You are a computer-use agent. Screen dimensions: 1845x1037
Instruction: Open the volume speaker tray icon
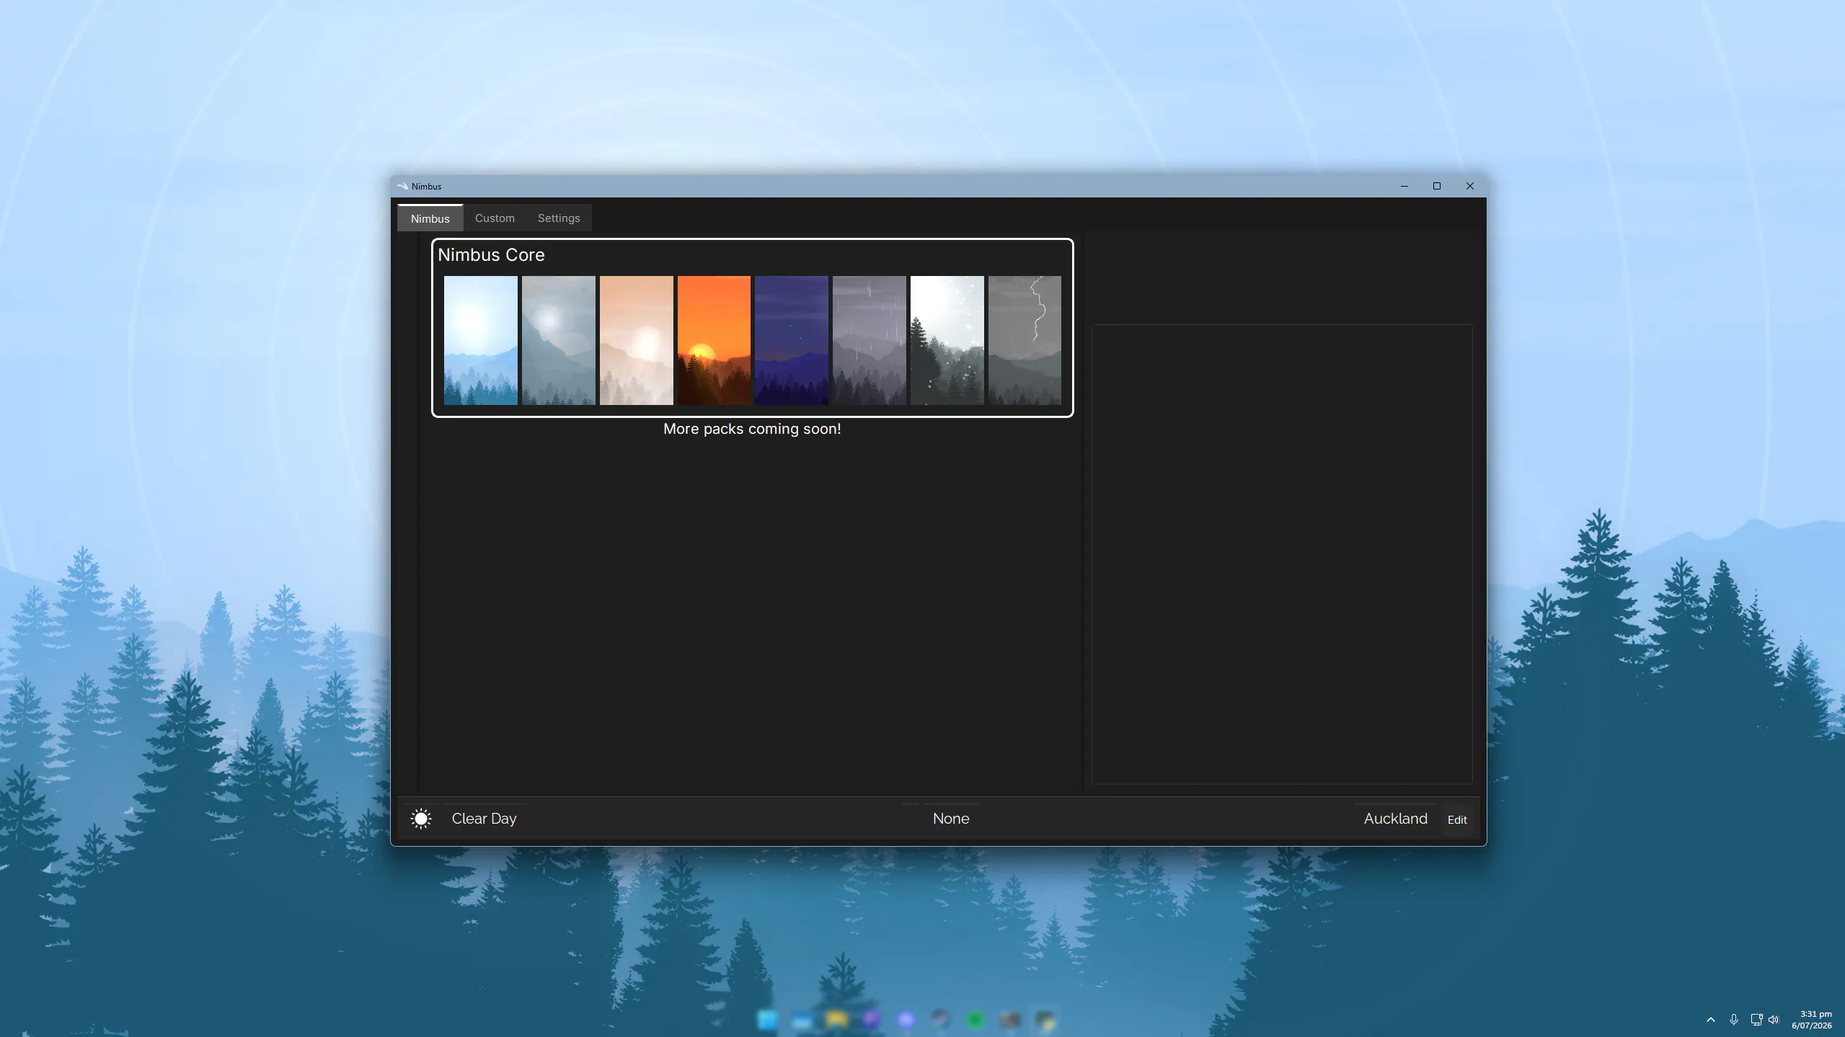coord(1774,1020)
